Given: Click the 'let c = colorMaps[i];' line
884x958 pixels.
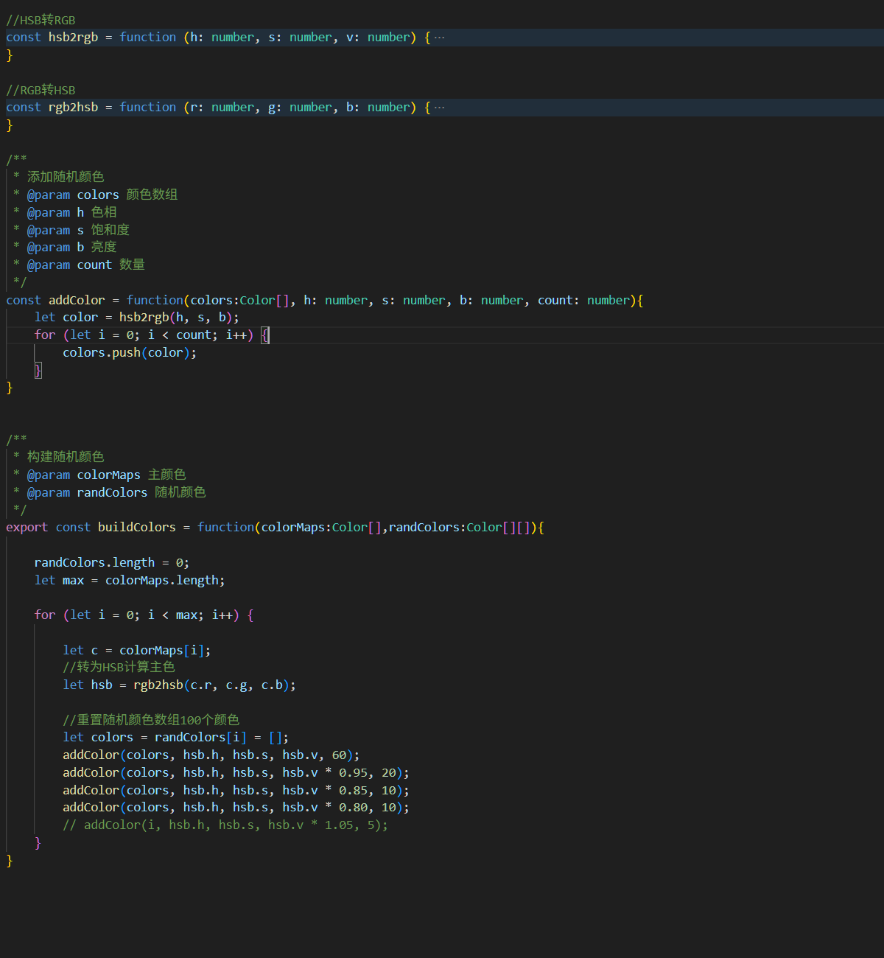Looking at the screenshot, I should click(x=137, y=651).
